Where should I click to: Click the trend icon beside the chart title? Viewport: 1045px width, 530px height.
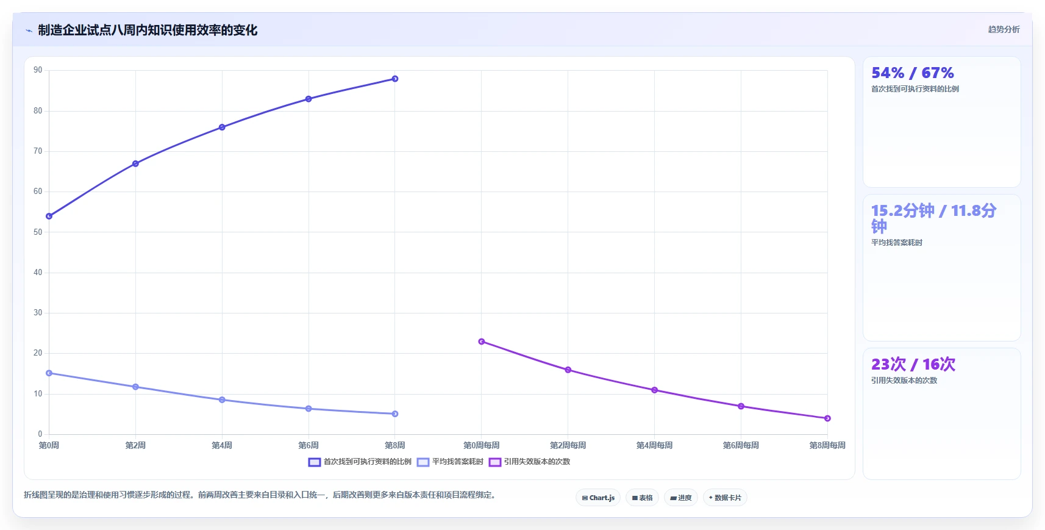[29, 30]
